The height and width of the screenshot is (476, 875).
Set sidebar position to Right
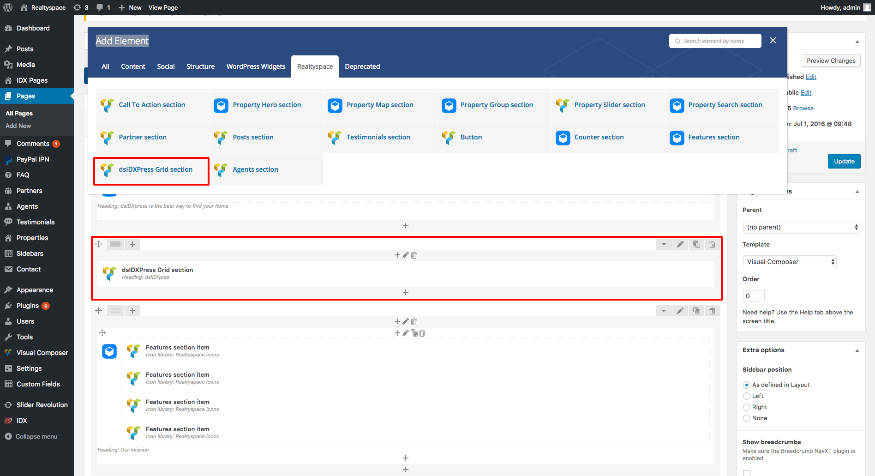tap(746, 407)
